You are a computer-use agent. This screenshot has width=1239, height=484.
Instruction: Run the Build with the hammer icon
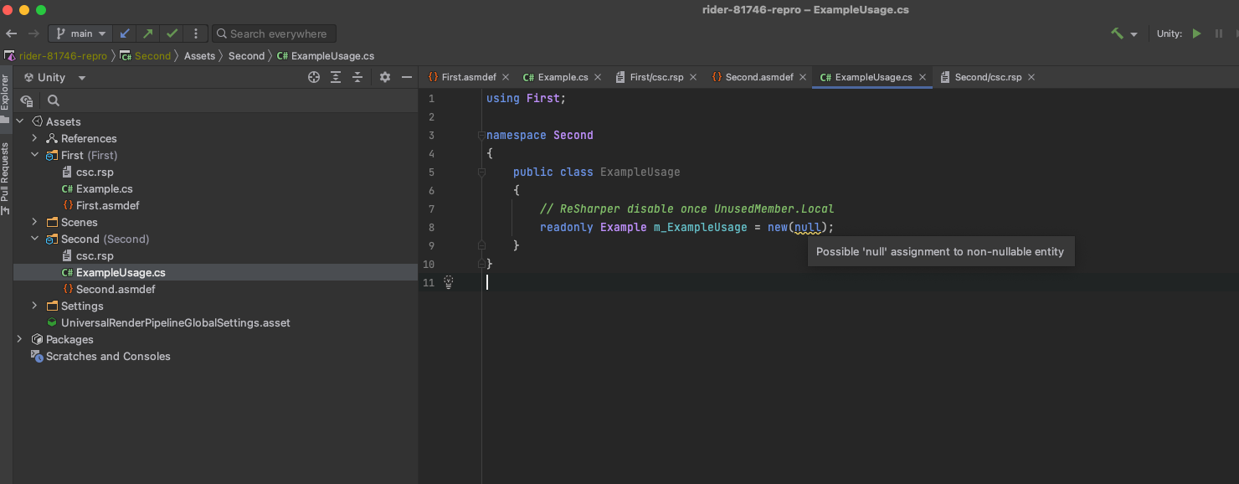point(1116,33)
